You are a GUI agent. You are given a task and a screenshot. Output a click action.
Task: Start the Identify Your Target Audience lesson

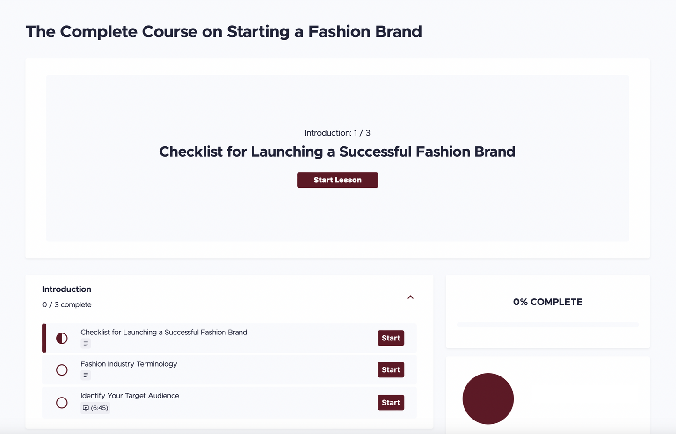click(391, 403)
